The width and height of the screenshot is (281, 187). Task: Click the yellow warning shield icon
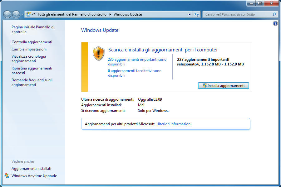(x=98, y=54)
